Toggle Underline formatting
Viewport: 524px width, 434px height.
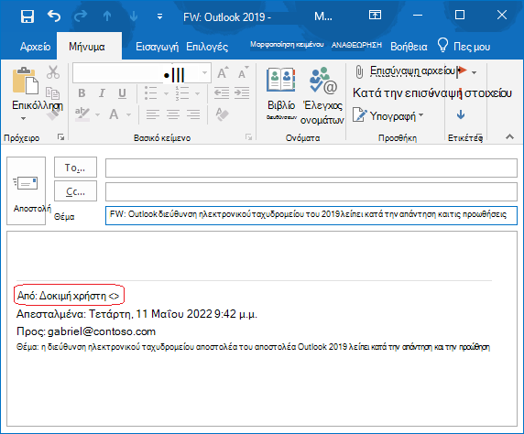(x=123, y=93)
